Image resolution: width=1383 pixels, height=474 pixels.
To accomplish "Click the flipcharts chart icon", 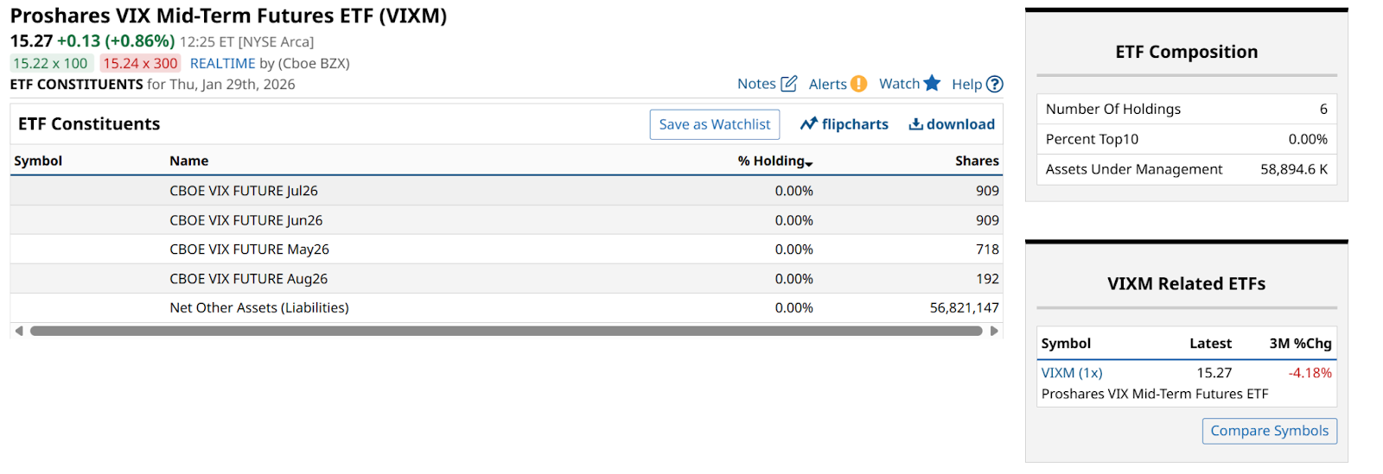I will pos(809,124).
